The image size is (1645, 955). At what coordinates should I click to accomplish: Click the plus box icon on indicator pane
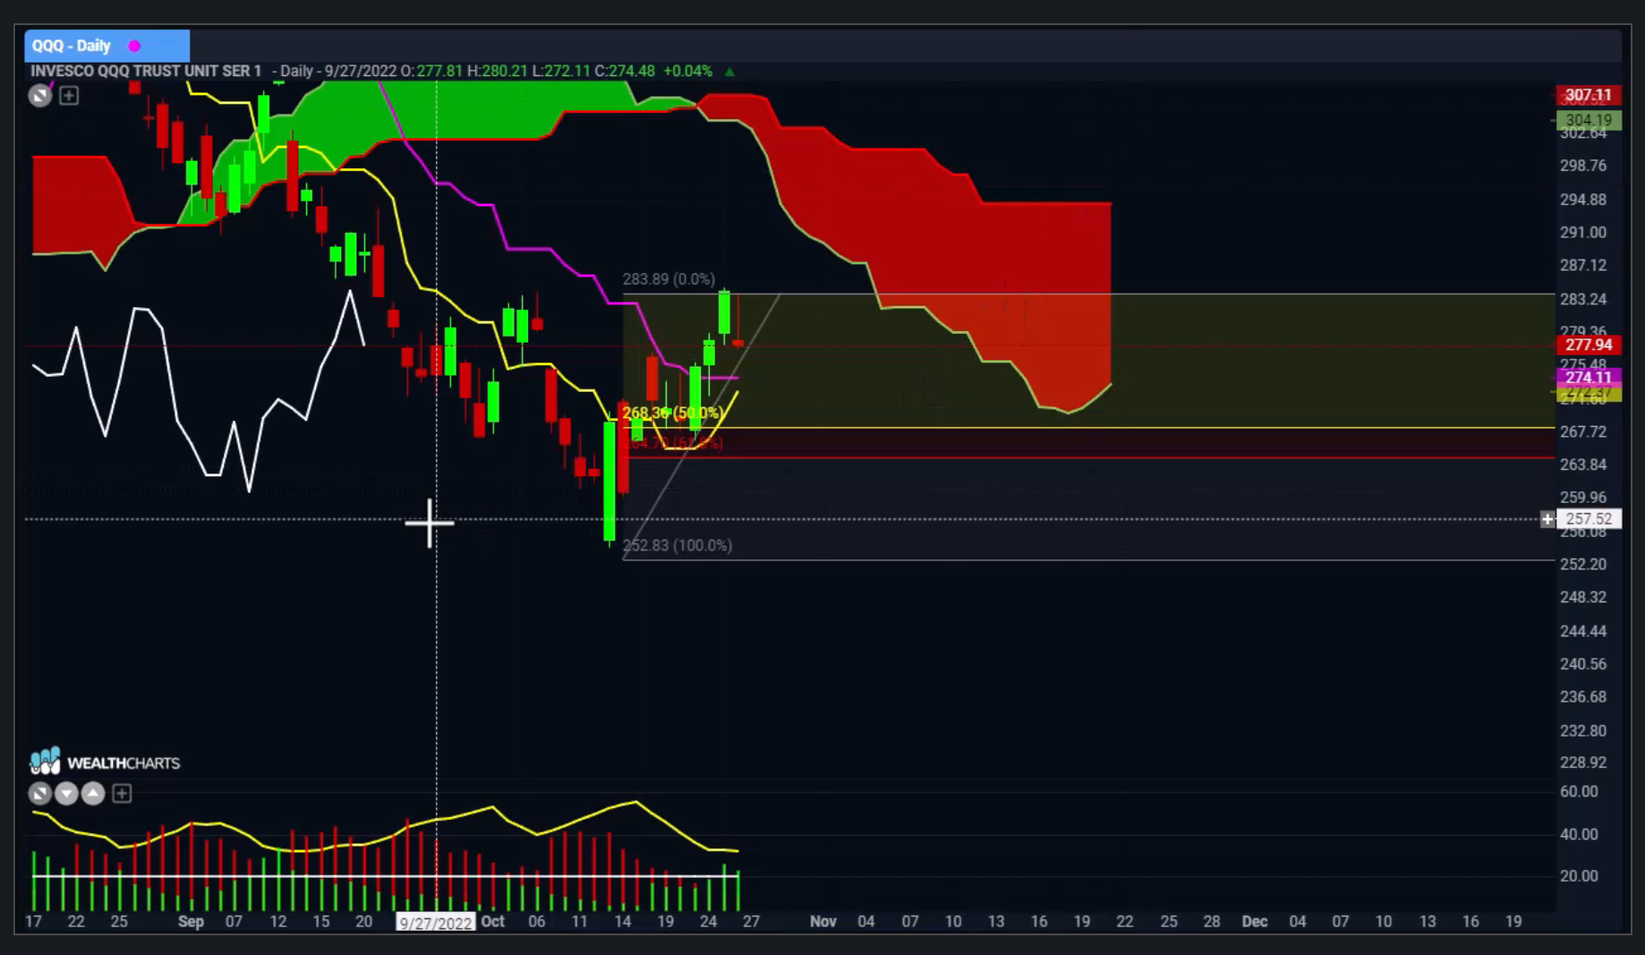coord(122,794)
